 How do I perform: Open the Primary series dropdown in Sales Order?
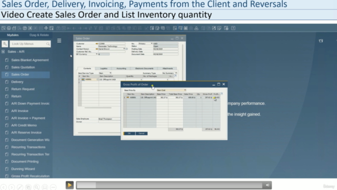[x=152, y=43]
